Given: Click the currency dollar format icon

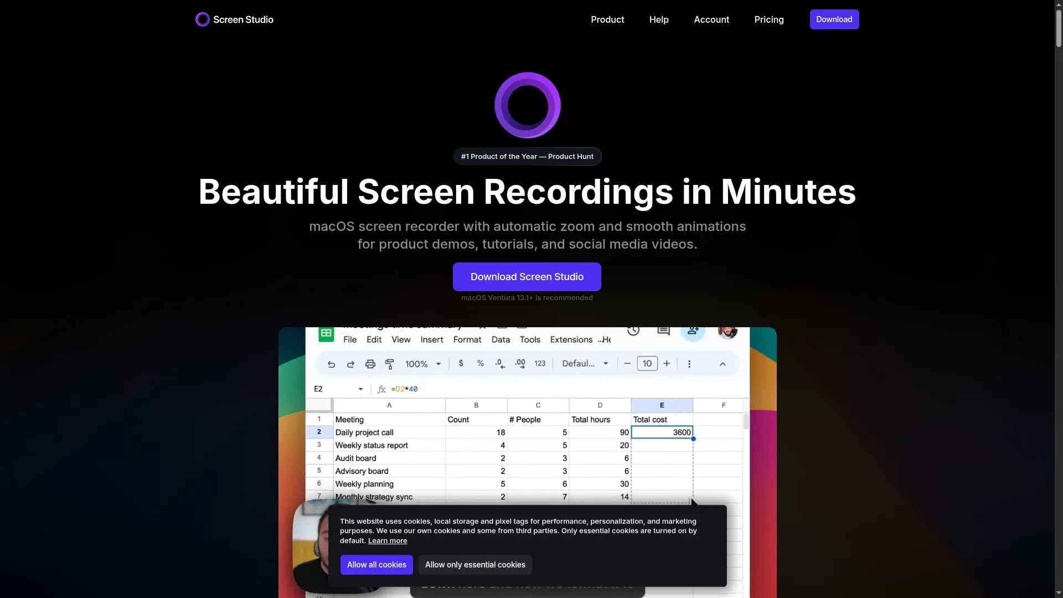Looking at the screenshot, I should tap(461, 363).
